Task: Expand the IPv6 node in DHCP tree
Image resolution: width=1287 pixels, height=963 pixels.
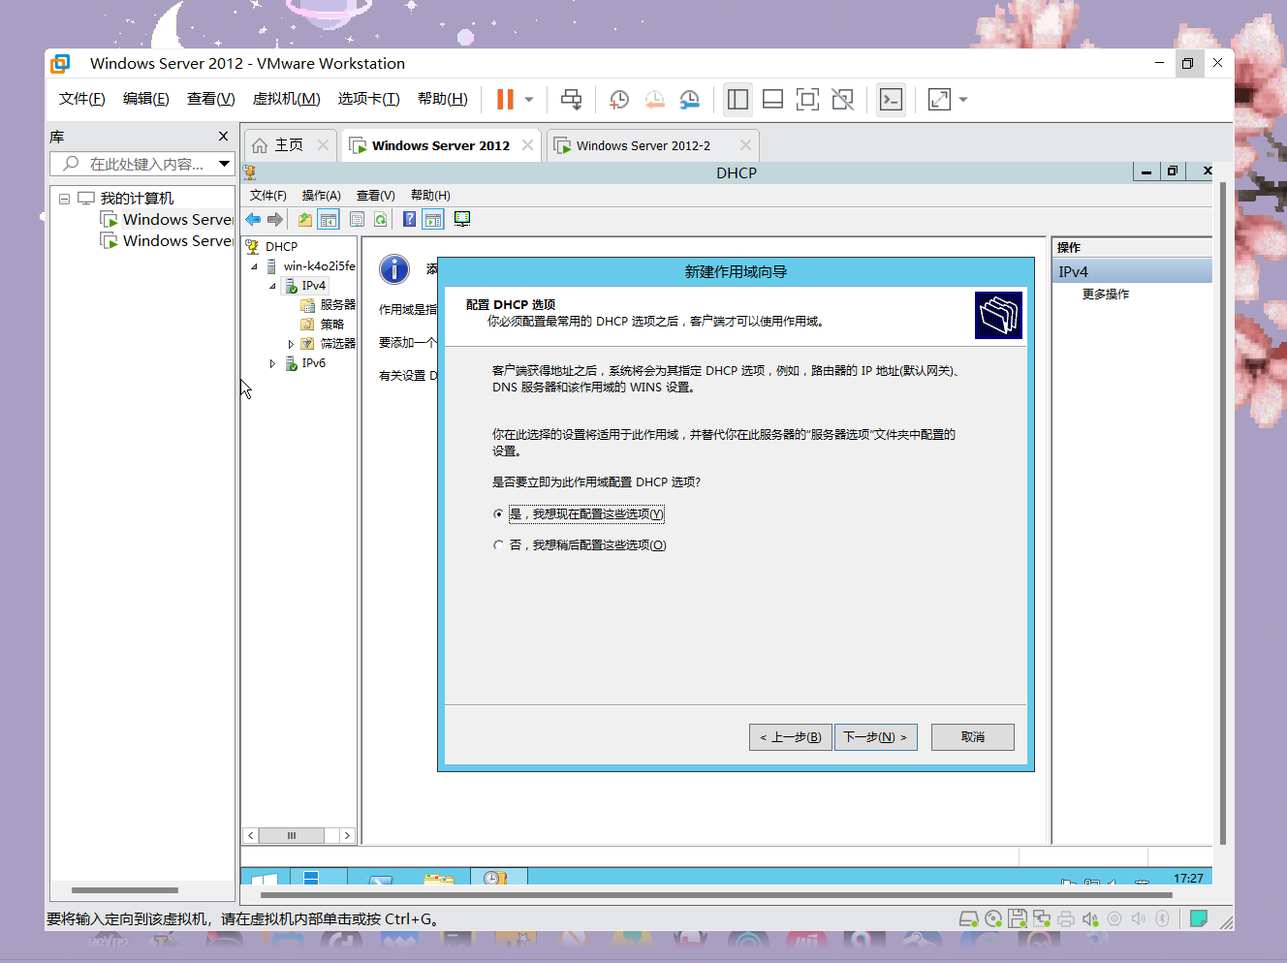Action: click(x=272, y=363)
